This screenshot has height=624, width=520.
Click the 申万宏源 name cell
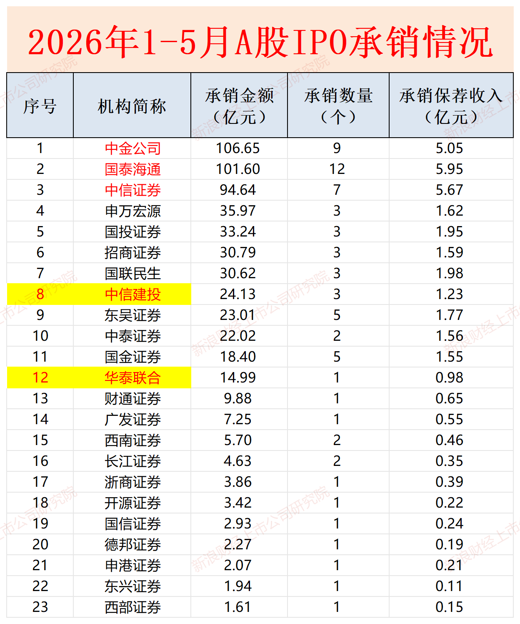click(132, 211)
